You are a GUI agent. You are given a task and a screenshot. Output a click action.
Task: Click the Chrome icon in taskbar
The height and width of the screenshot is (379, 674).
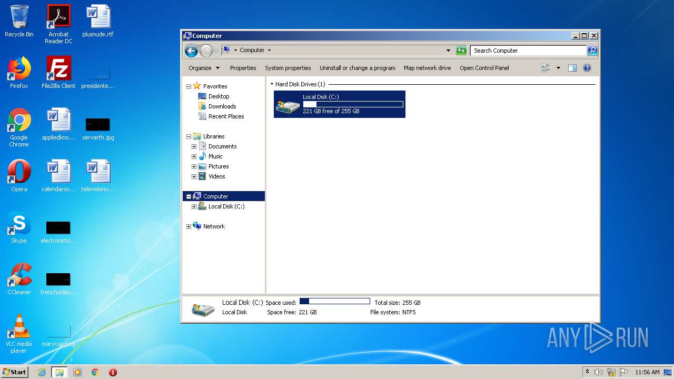(x=95, y=372)
